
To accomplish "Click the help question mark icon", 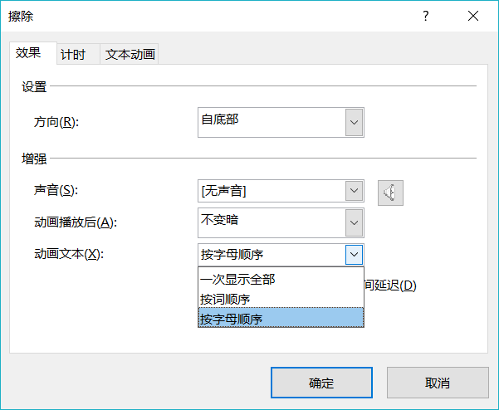I will coord(426,16).
